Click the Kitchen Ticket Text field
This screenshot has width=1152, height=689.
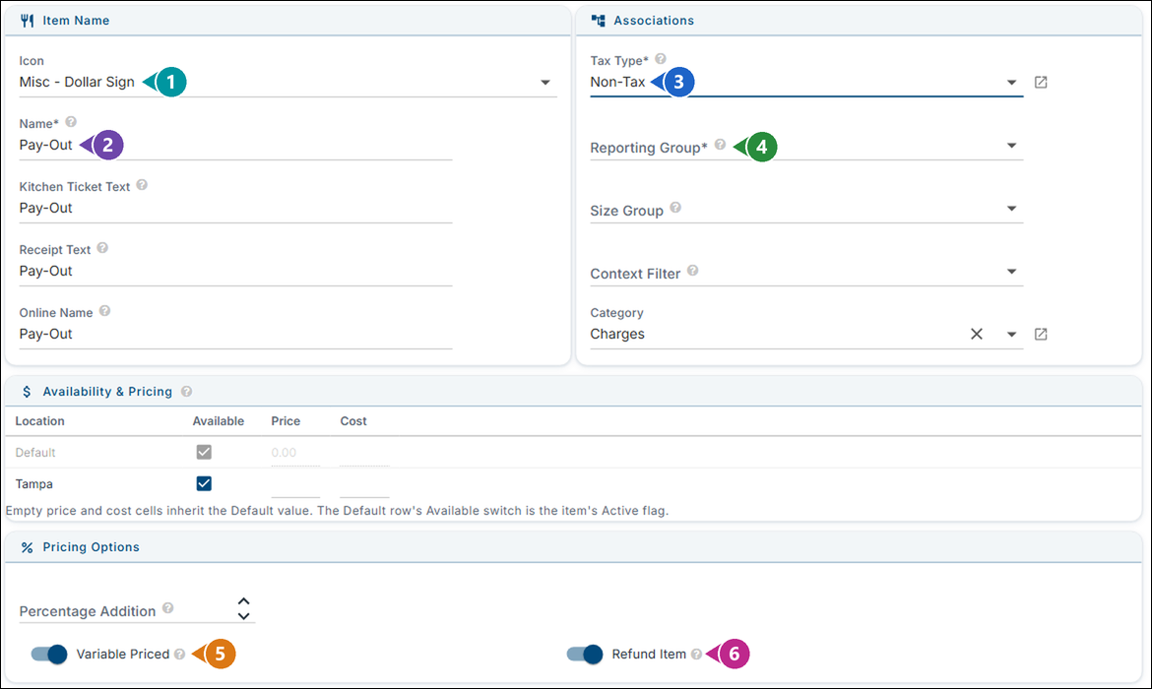[235, 208]
